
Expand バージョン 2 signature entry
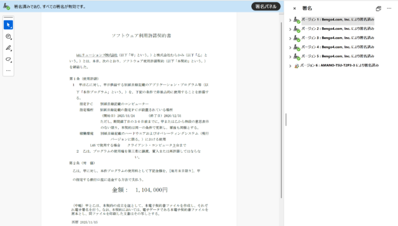(x=290, y=29)
